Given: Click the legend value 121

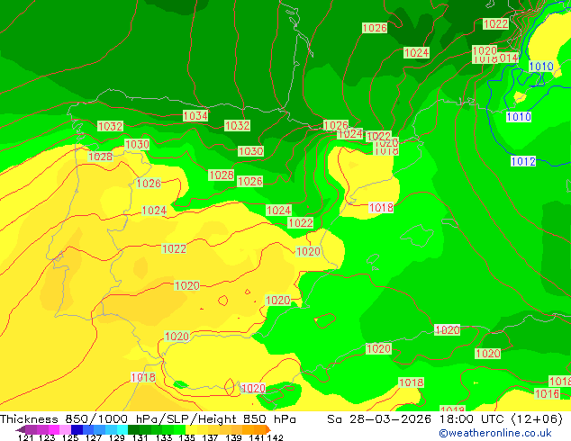Looking at the screenshot, I should (25, 437).
